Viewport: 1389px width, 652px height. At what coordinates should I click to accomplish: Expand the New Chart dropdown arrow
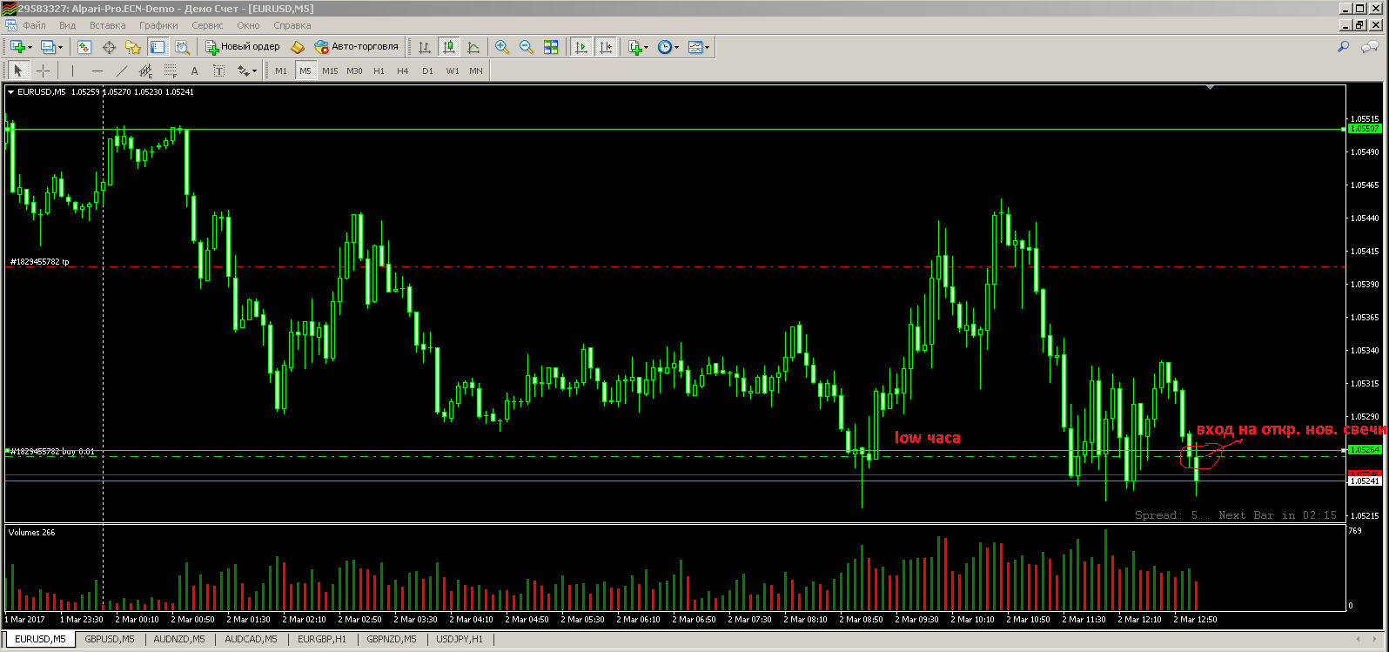tap(29, 47)
